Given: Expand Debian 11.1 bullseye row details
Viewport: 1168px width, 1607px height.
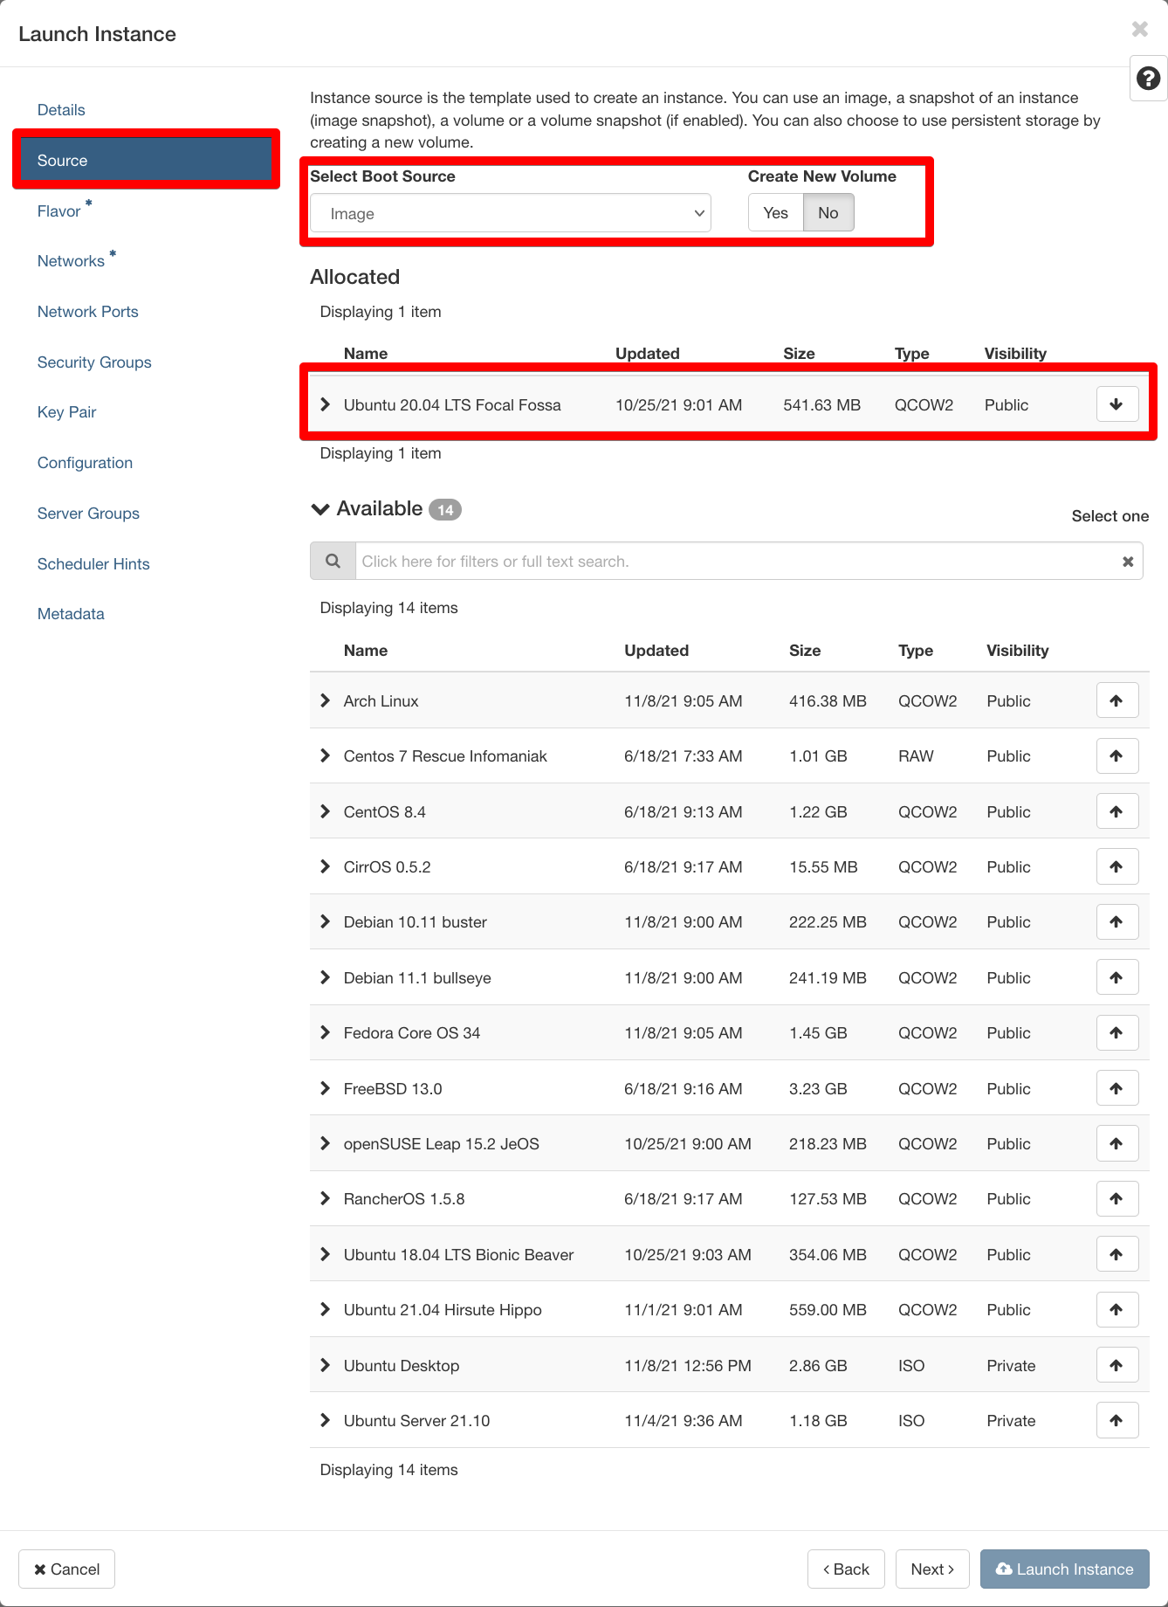Looking at the screenshot, I should pos(326,977).
